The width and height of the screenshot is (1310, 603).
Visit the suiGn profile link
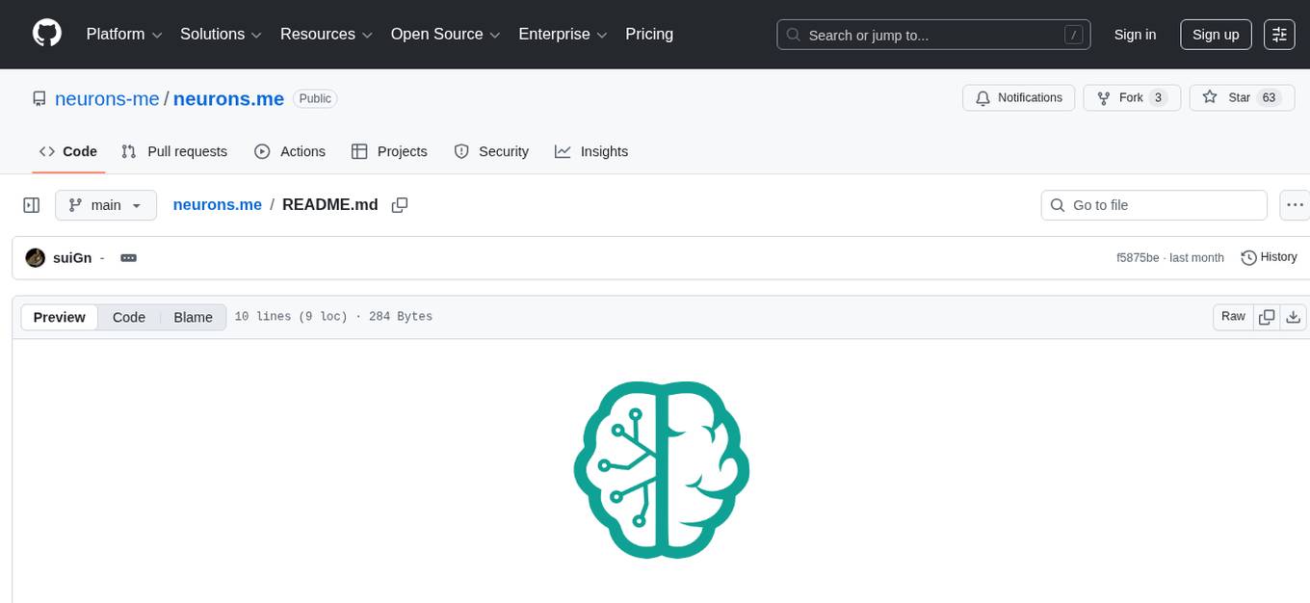click(x=72, y=257)
